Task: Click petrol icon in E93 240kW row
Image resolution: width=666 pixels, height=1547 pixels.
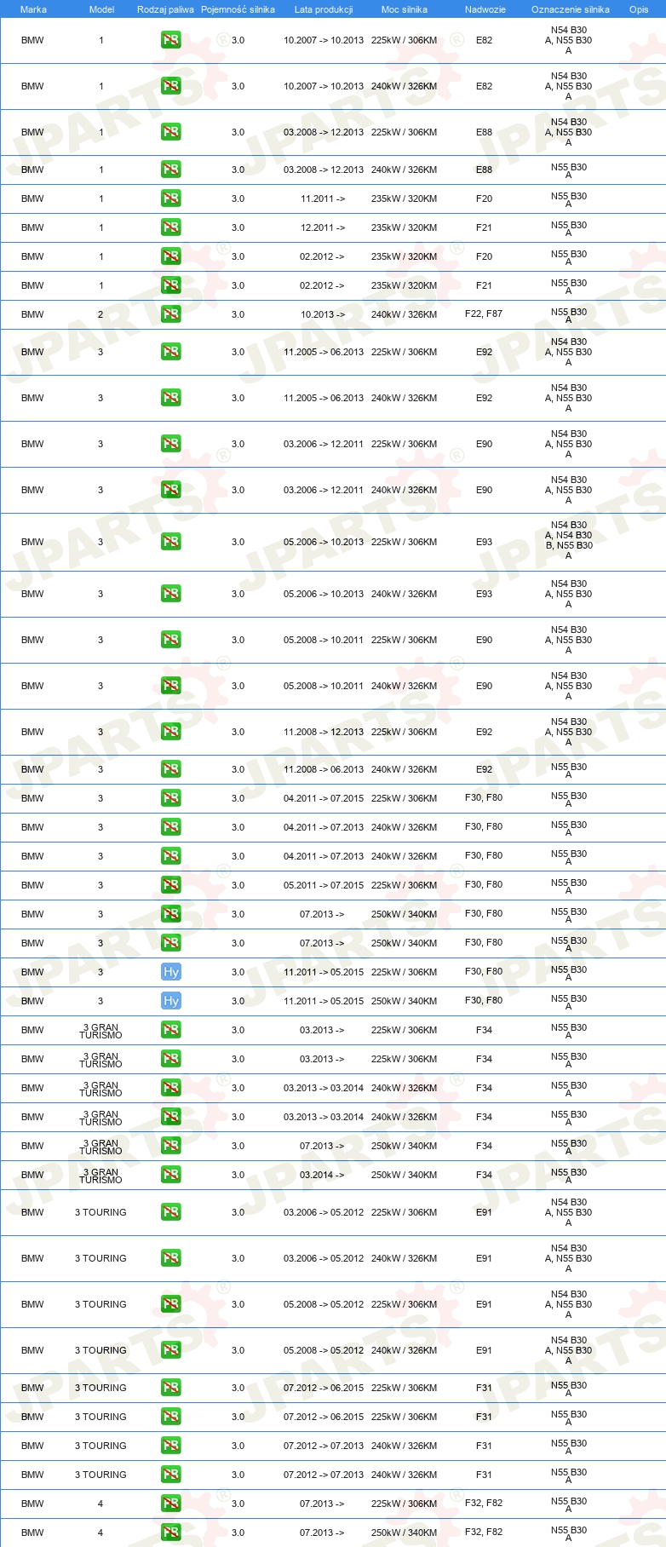Action: click(x=171, y=594)
